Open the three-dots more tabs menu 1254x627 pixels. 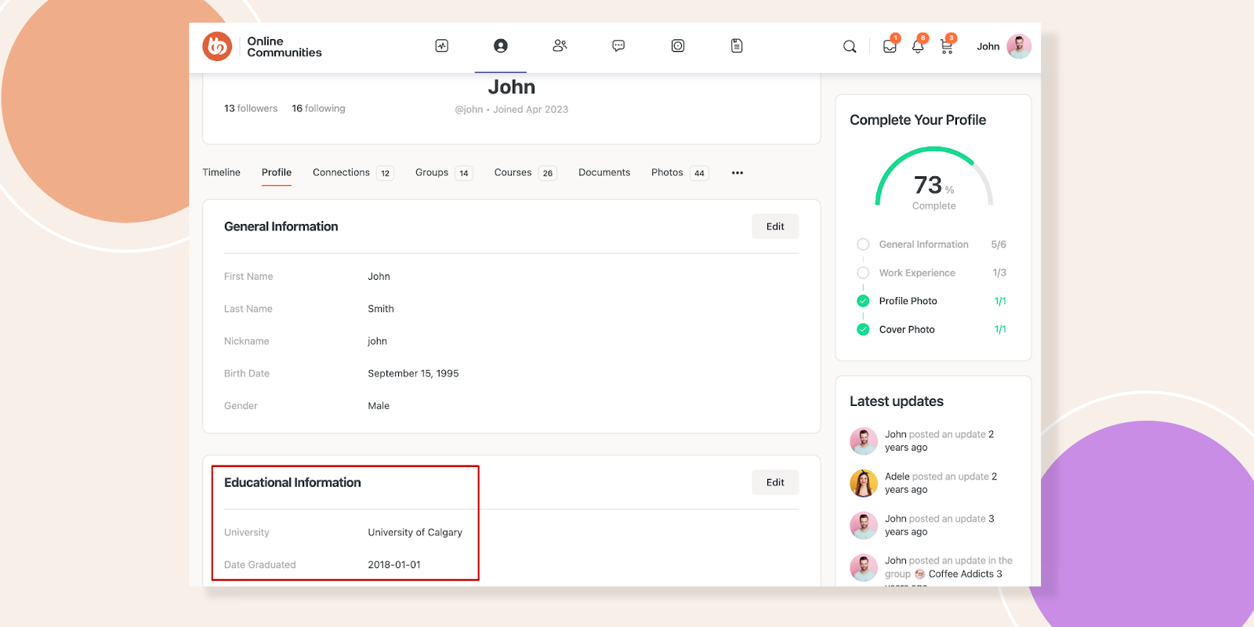738,172
